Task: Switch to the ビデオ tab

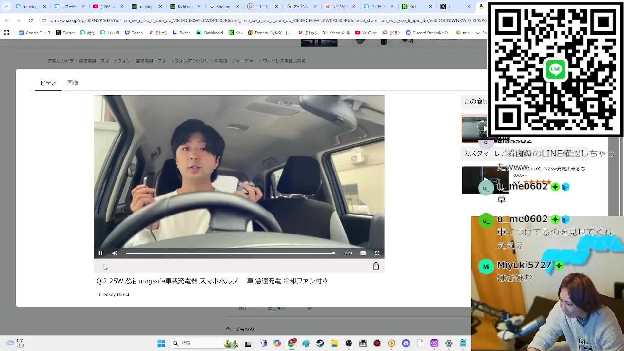Action: pos(48,83)
